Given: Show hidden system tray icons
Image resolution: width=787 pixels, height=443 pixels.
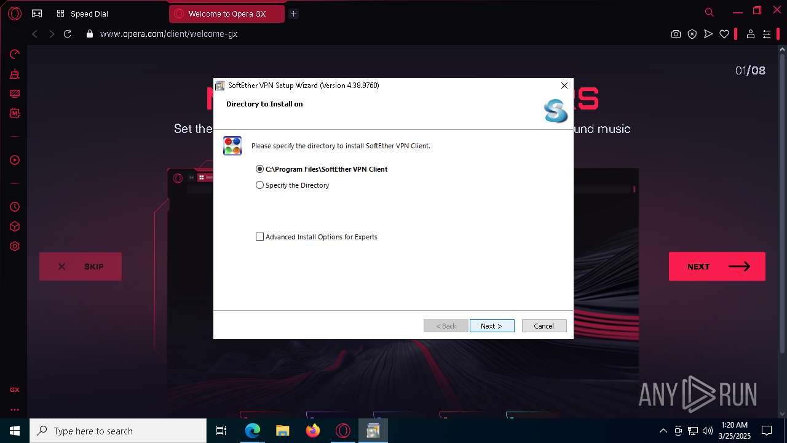Looking at the screenshot, I should [663, 431].
